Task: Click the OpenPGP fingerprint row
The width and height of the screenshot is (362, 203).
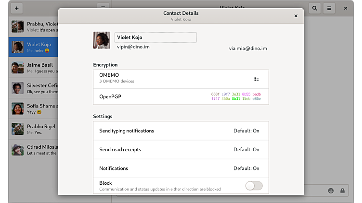Action: click(x=181, y=96)
